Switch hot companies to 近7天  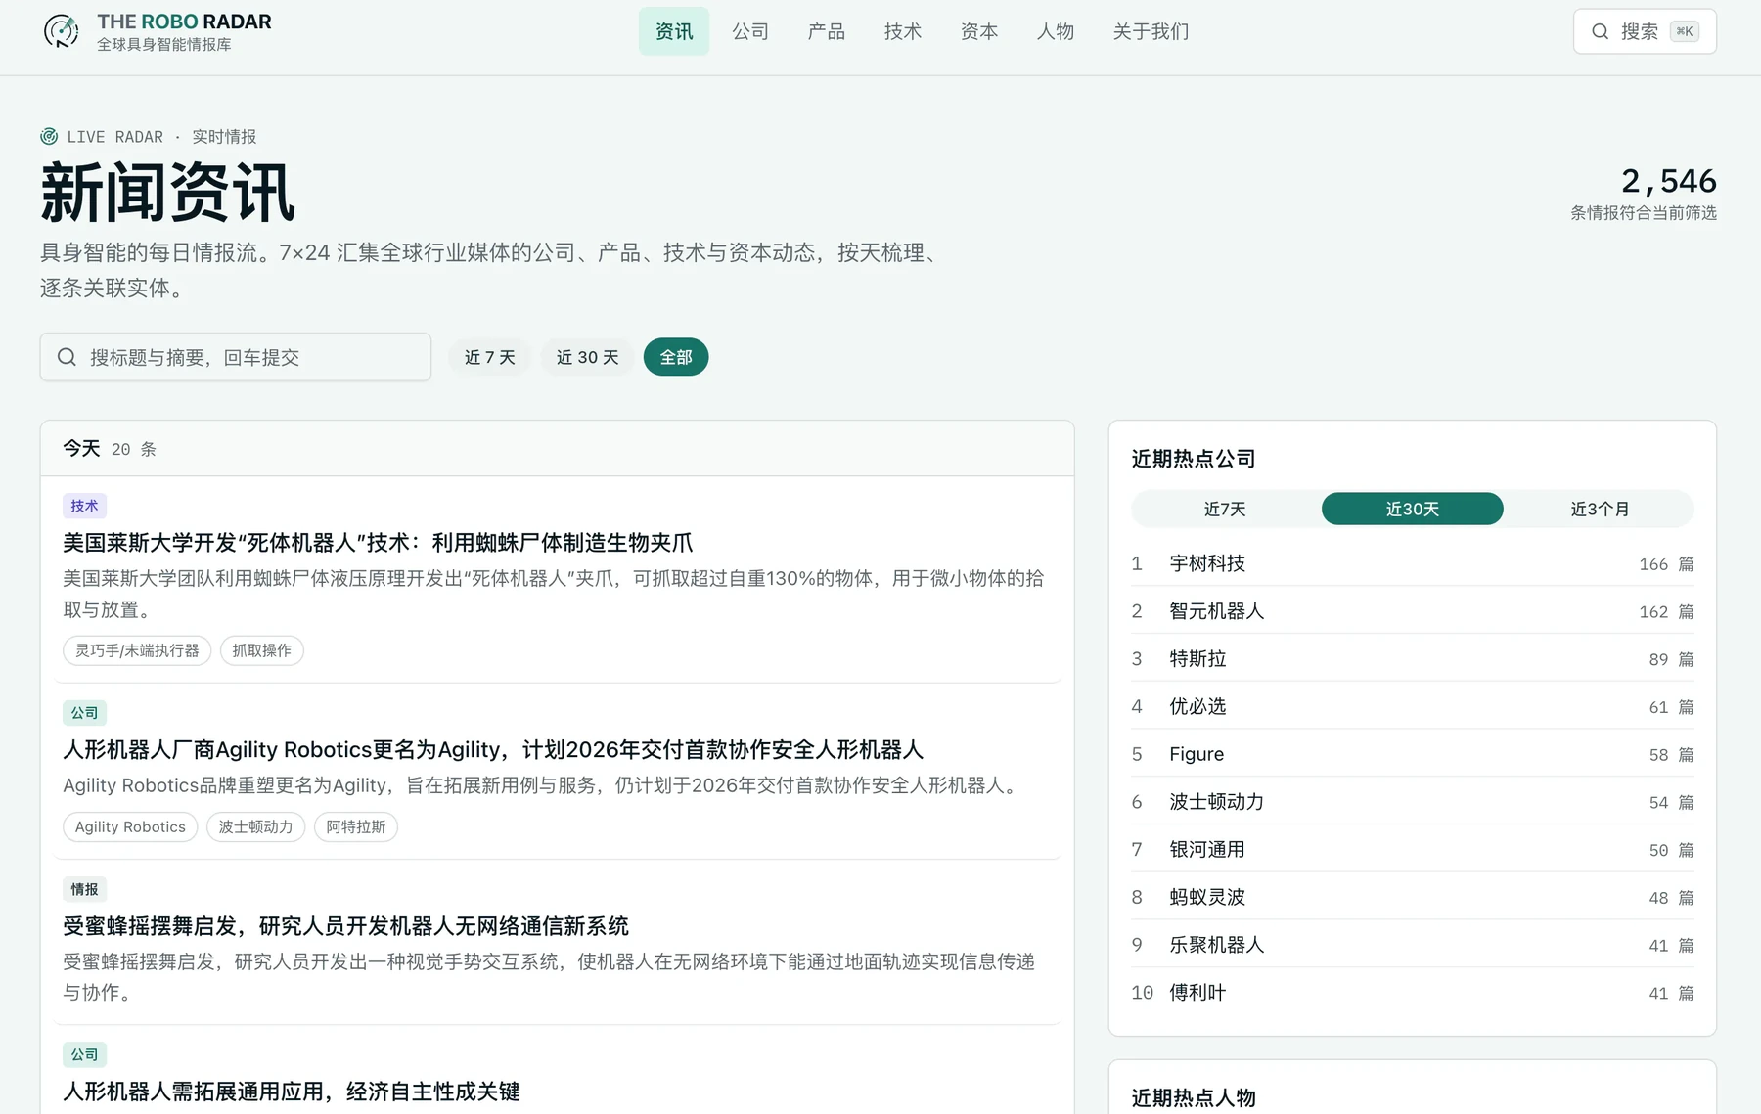pyautogui.click(x=1225, y=509)
